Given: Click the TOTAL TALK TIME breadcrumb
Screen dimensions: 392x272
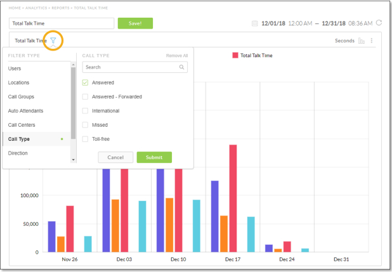Looking at the screenshot, I should point(91,8).
